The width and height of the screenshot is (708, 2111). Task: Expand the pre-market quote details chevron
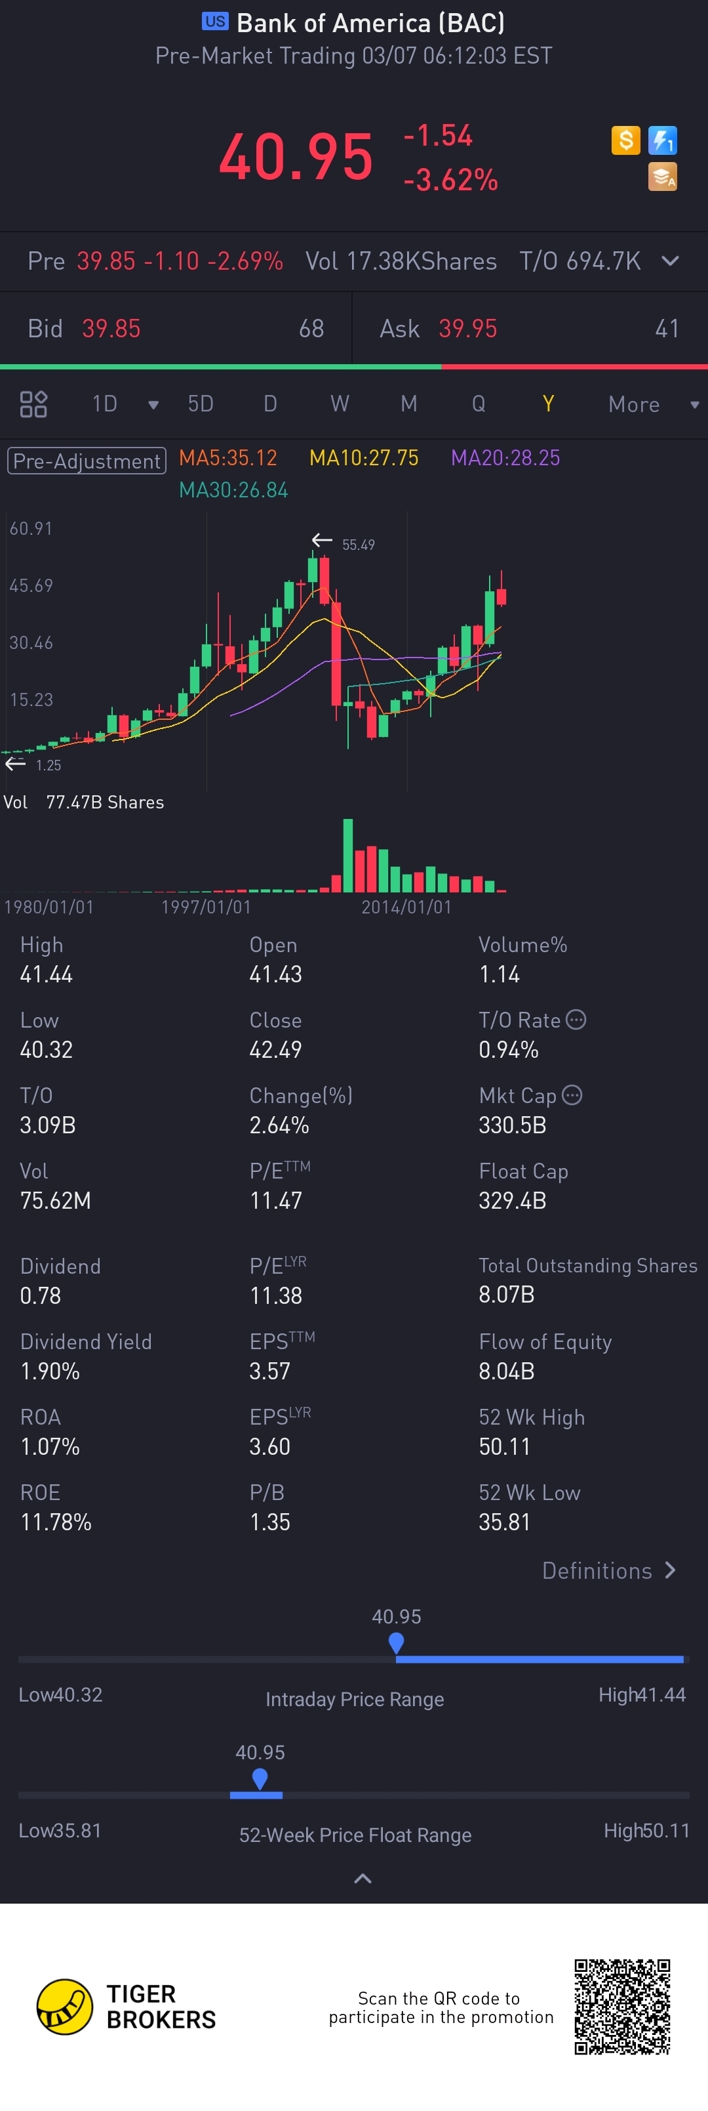pos(671,261)
